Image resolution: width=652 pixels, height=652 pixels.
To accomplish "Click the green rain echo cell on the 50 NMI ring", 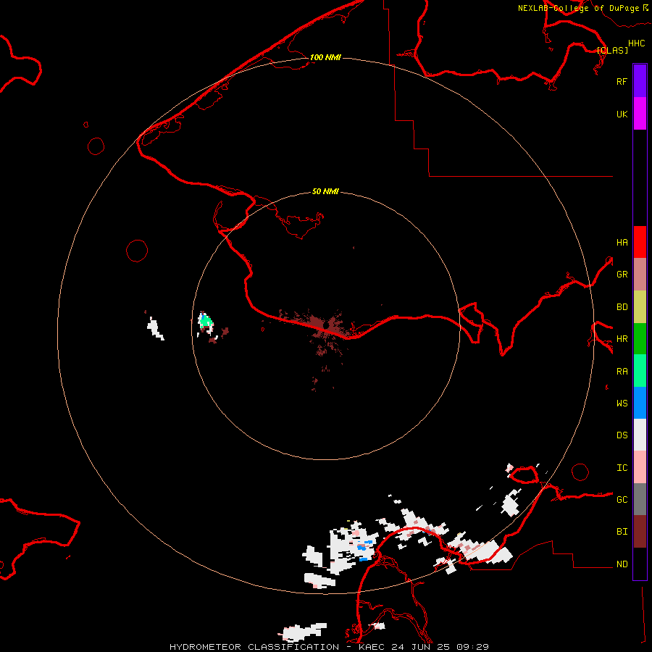I will [x=205, y=321].
